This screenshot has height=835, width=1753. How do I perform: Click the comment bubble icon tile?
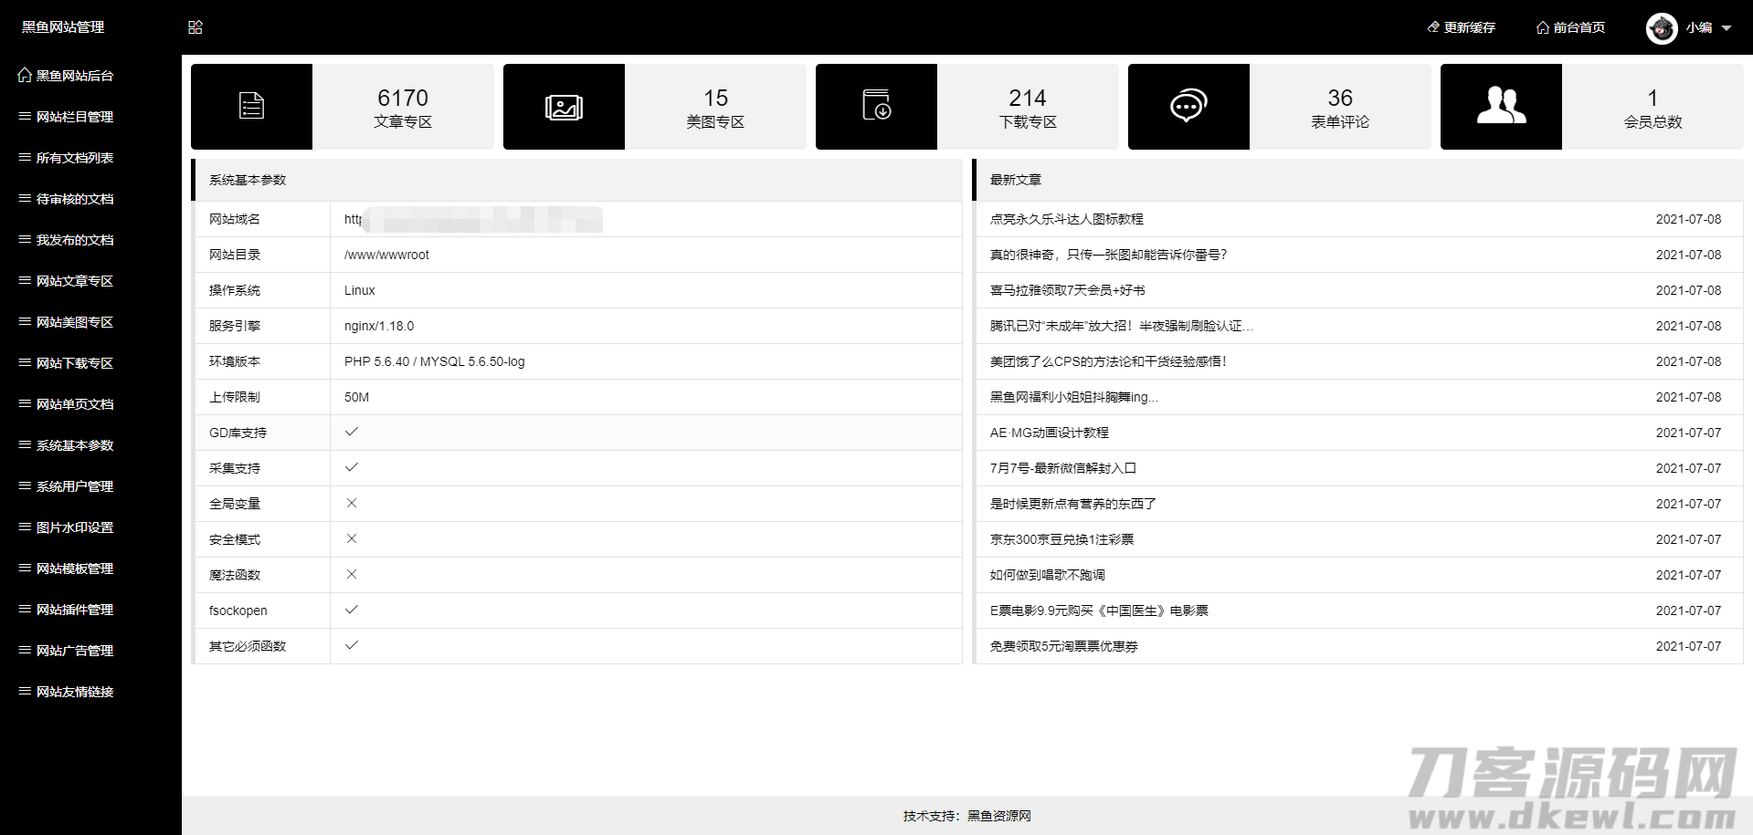pyautogui.click(x=1188, y=107)
